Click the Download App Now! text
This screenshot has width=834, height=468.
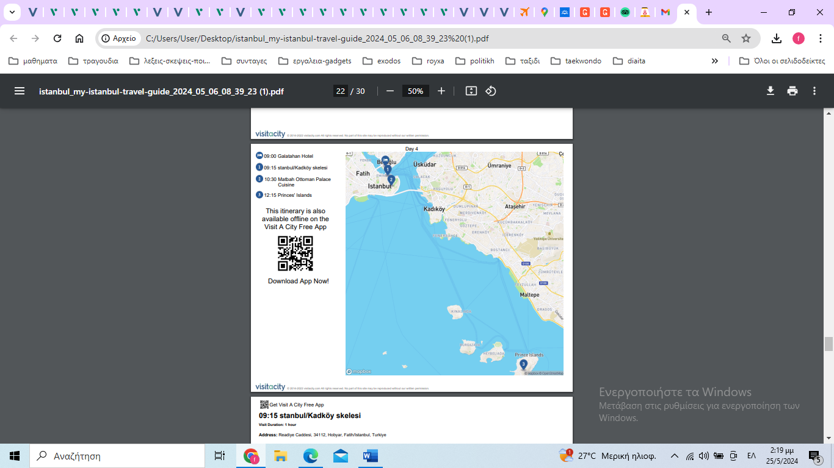(299, 281)
